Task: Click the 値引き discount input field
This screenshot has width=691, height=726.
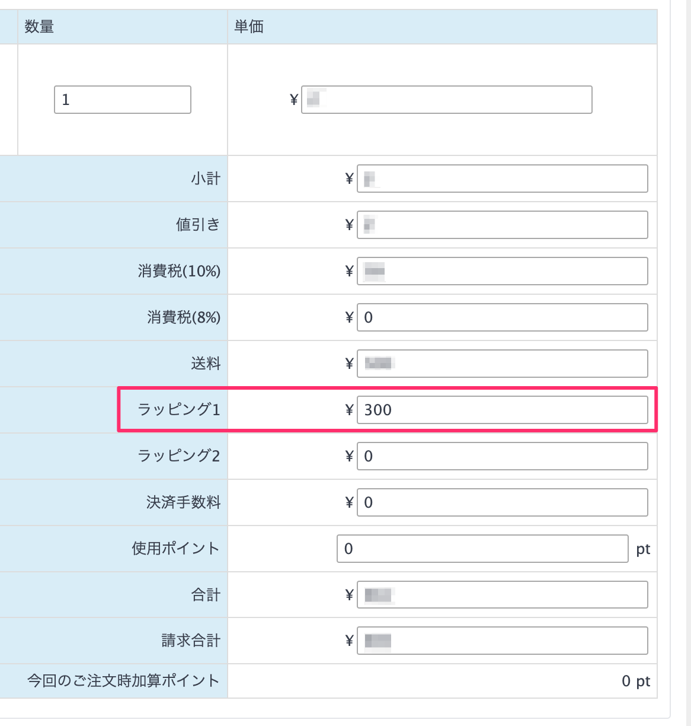Action: pos(502,225)
